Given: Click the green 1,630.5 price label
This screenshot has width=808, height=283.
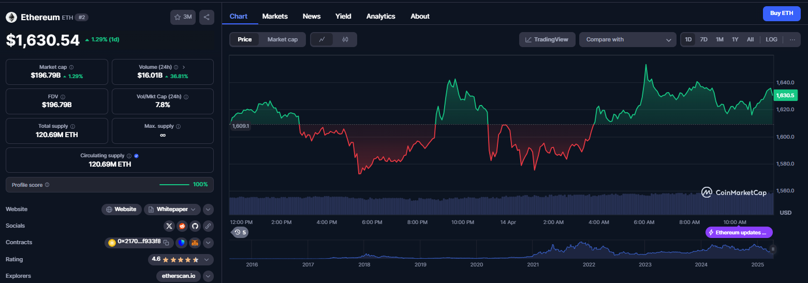Looking at the screenshot, I should point(786,95).
